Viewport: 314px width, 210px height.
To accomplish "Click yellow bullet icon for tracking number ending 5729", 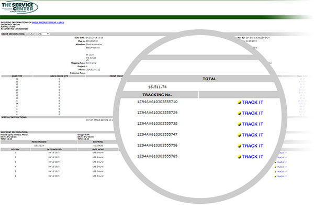I will [238, 113].
